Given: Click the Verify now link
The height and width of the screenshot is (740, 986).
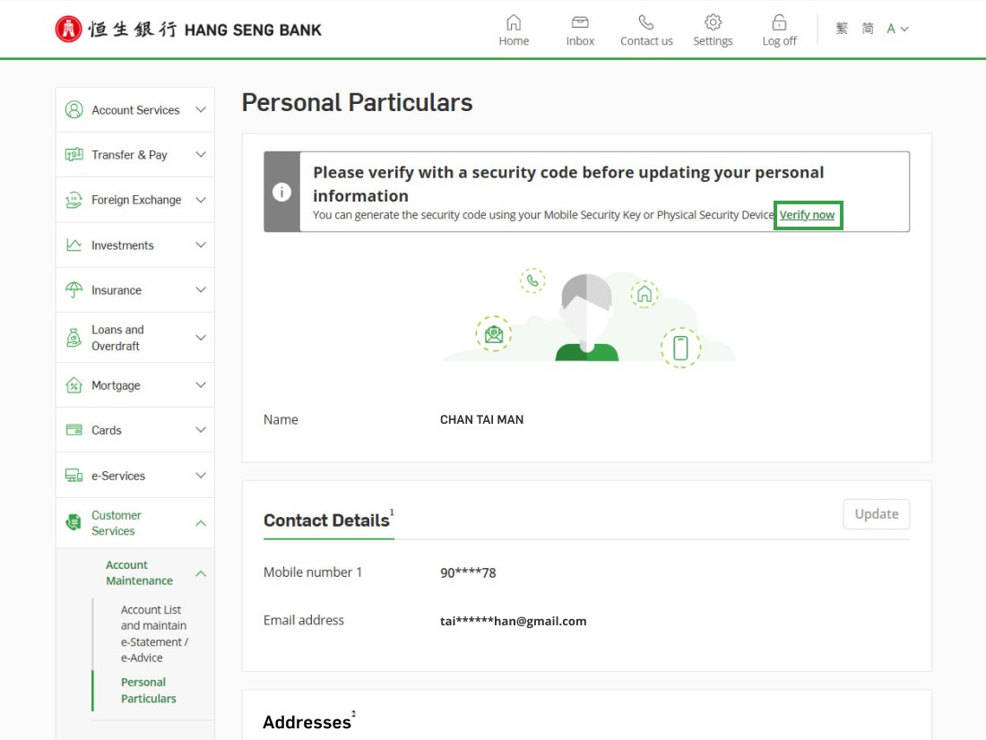Looking at the screenshot, I should (x=807, y=215).
